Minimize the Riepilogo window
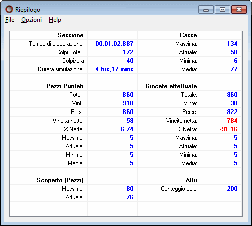Image resolution: width=252 pixels, height=226 pixels. pos(206,10)
